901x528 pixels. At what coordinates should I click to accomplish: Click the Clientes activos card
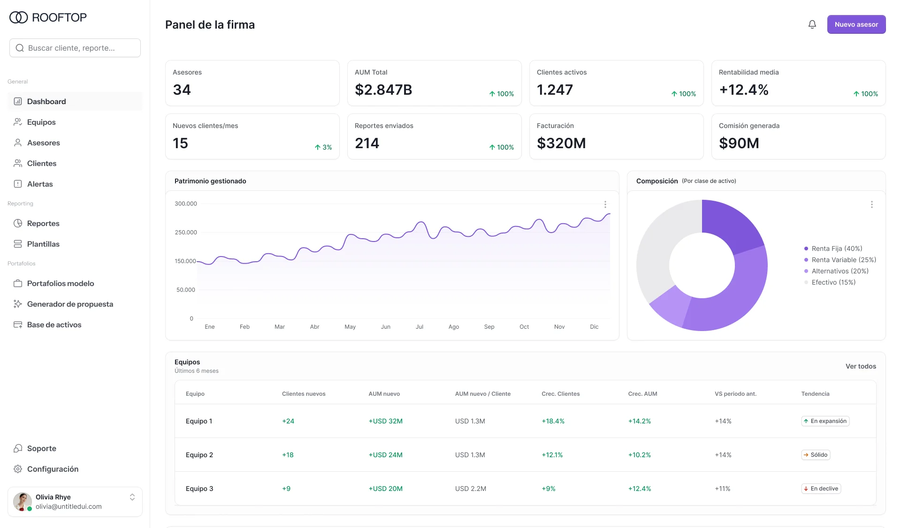(x=617, y=83)
